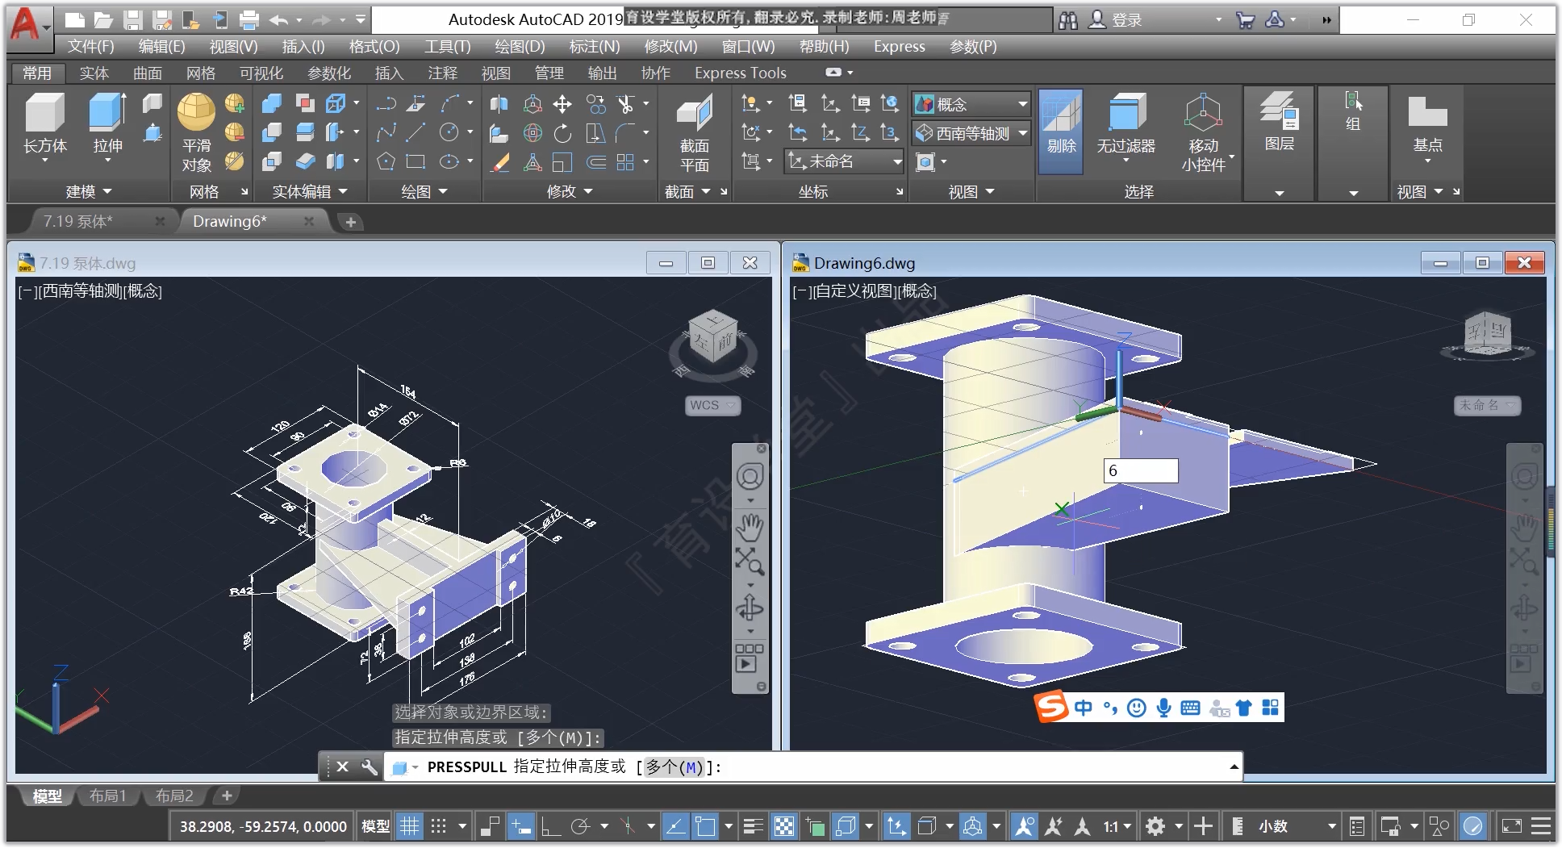Switch to the 布局1 layout tab
The image size is (1562, 848).
coord(107,796)
